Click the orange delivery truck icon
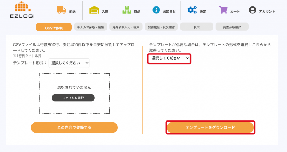 tap(61, 10)
